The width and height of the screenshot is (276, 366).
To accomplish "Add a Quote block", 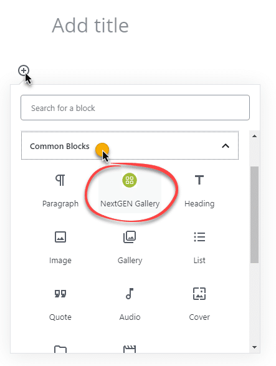I will click(60, 294).
